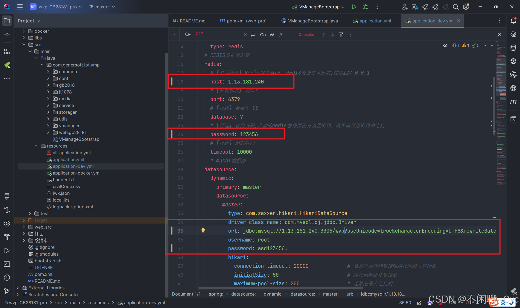Screen dimensions: 520x308
Task: Collapse the resources folder
Action: point(36,146)
